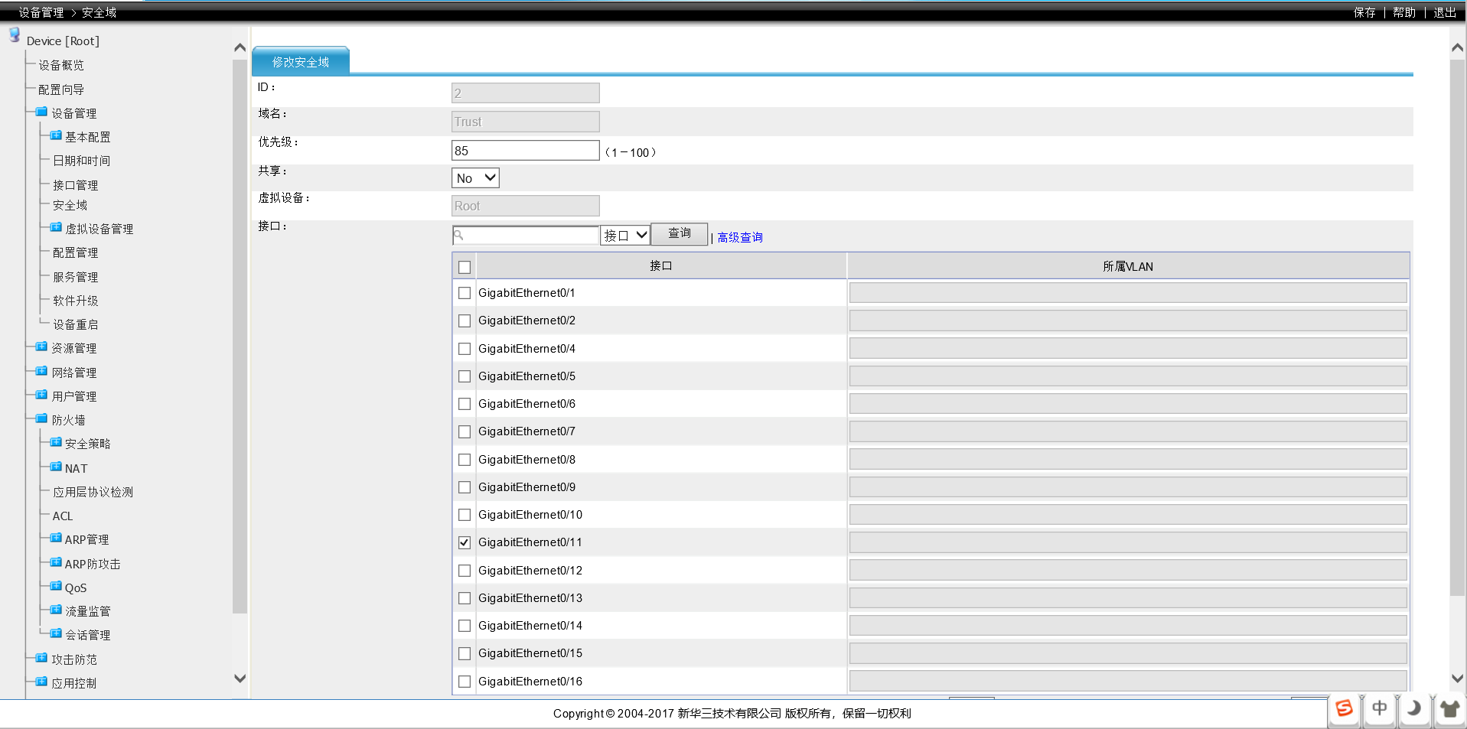
Task: Click 保存 in the top bar
Action: [x=1364, y=12]
